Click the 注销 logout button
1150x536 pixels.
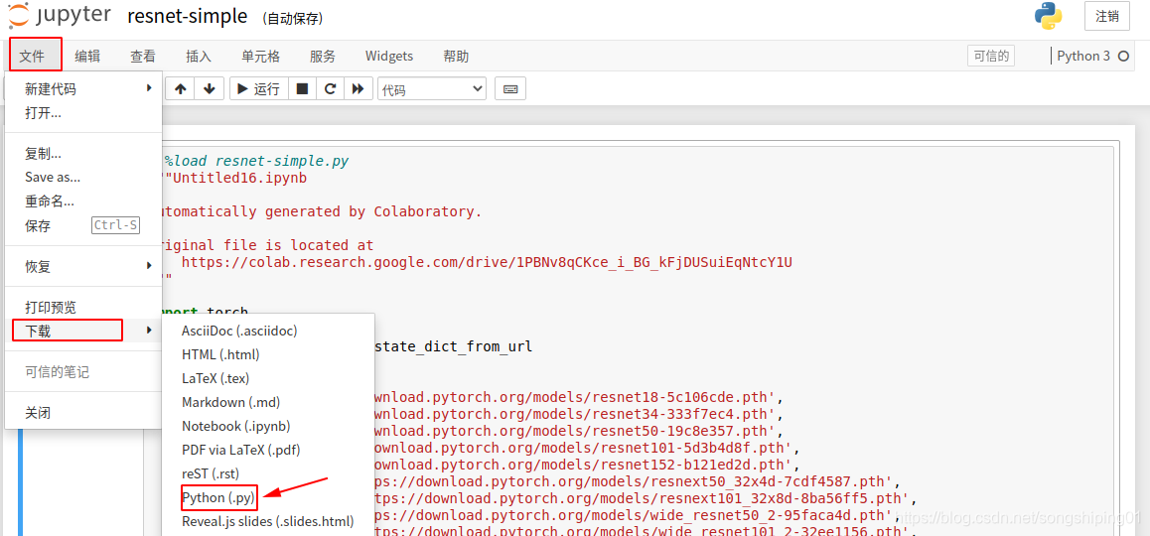pos(1106,16)
